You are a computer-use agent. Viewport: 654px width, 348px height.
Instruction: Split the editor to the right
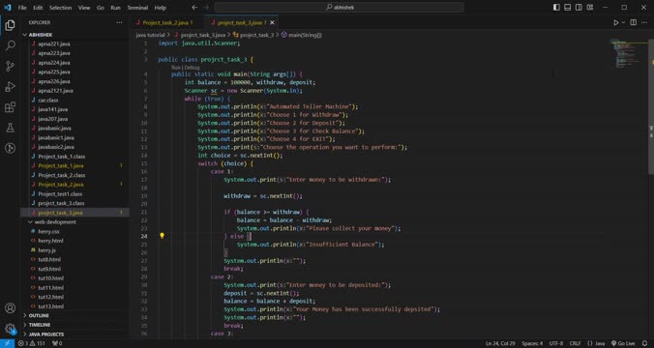pos(633,22)
